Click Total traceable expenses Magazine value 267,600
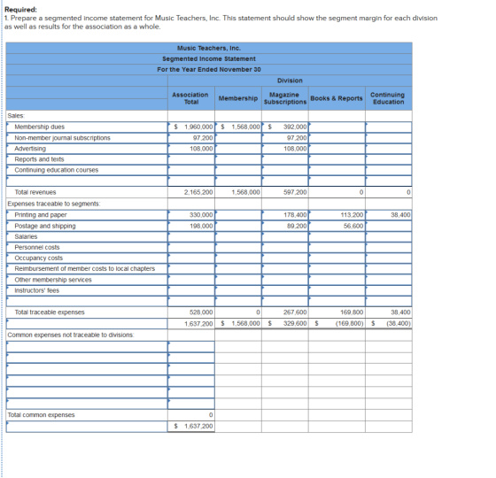496x478 pixels. [295, 312]
